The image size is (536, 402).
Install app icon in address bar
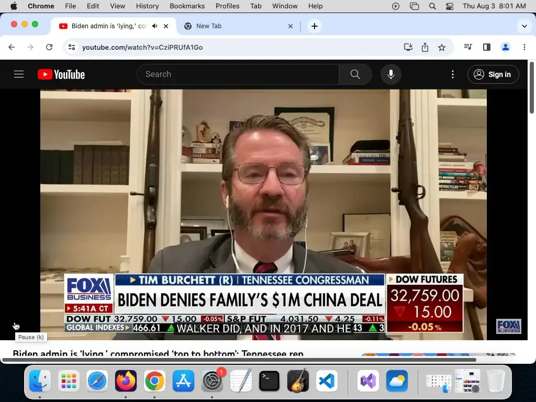tap(408, 47)
